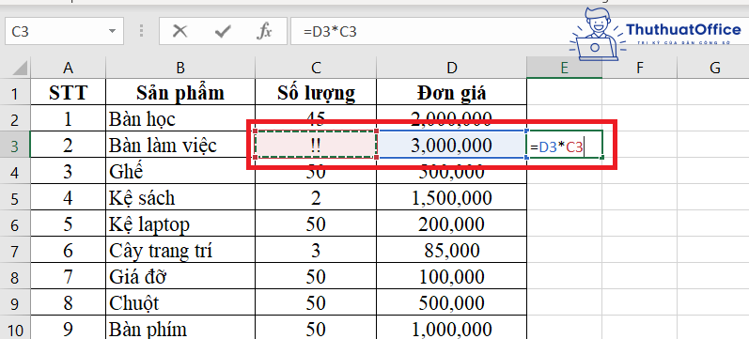This screenshot has width=749, height=339.
Task: Select row 10 header
Action: pyautogui.click(x=15, y=328)
